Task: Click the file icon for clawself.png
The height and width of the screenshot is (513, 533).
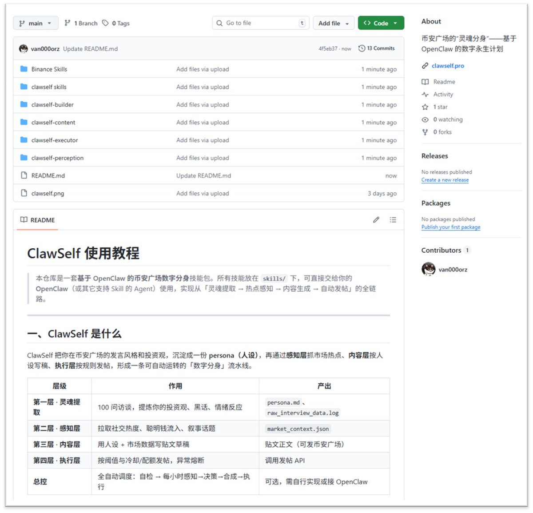Action: [24, 193]
